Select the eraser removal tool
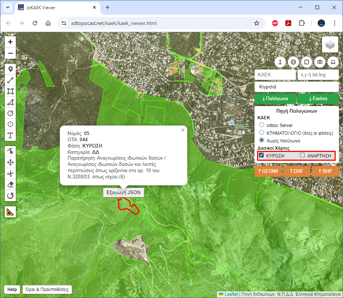The image size is (343, 298). click(x=10, y=184)
